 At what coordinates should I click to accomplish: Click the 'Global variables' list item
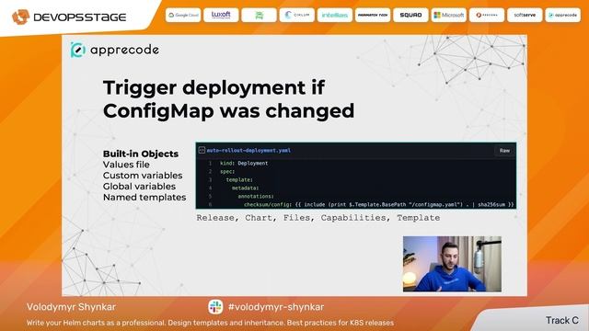click(x=139, y=186)
